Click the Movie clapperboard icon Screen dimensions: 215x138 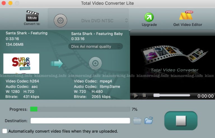(32, 16)
